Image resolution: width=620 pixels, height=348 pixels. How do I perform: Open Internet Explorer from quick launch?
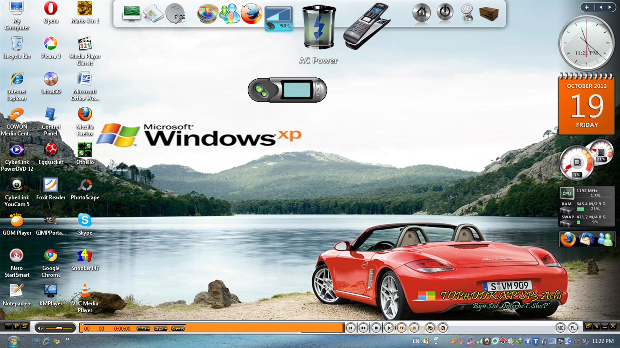pos(46,341)
